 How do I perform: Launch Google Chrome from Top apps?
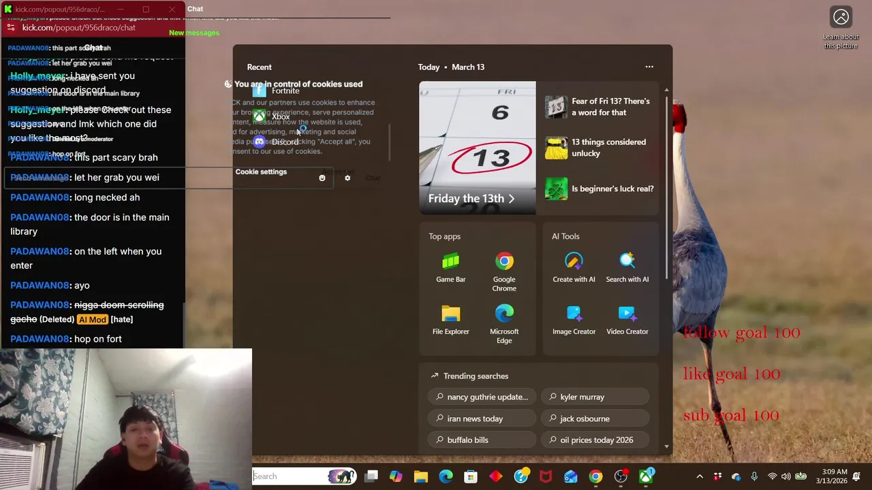click(504, 272)
